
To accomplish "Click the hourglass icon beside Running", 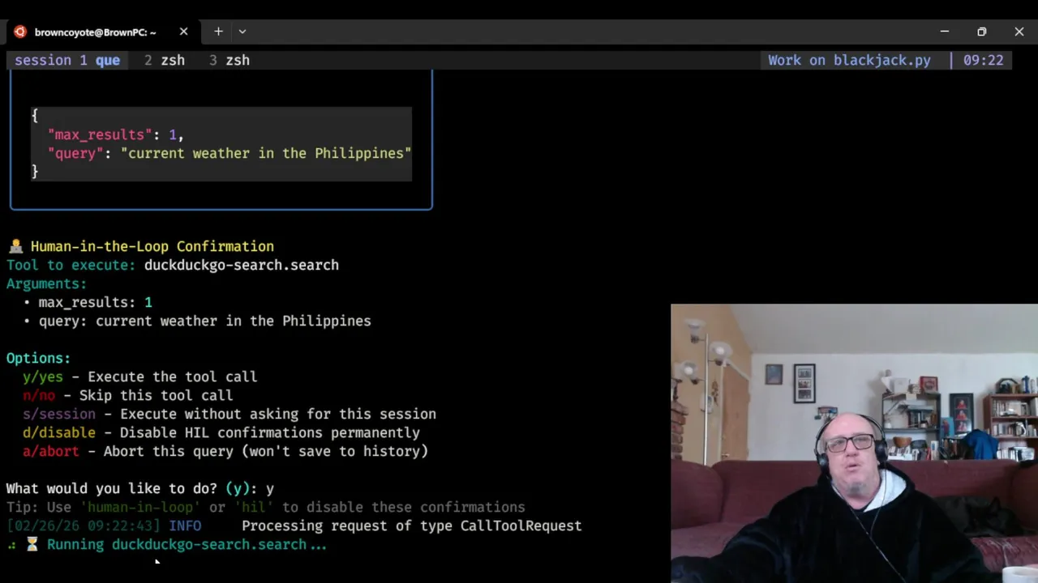I will pos(32,544).
